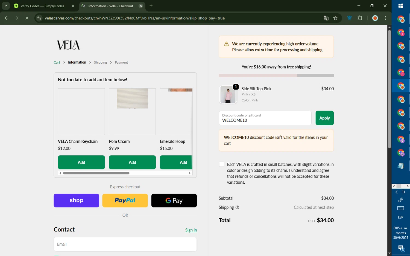The image size is (410, 256).
Task: Close the Information - Vela - Checkout tab
Action: point(141,6)
